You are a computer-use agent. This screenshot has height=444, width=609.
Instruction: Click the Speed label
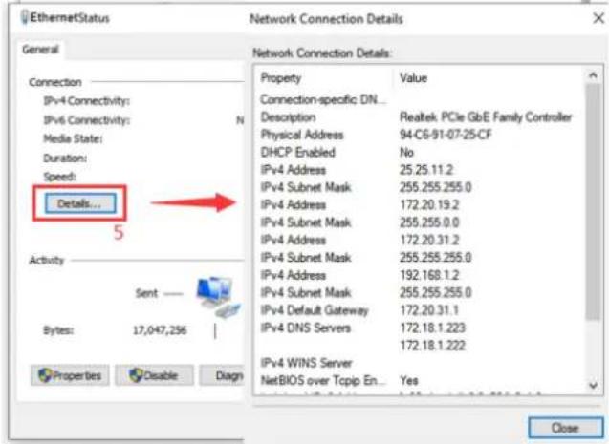coord(60,177)
